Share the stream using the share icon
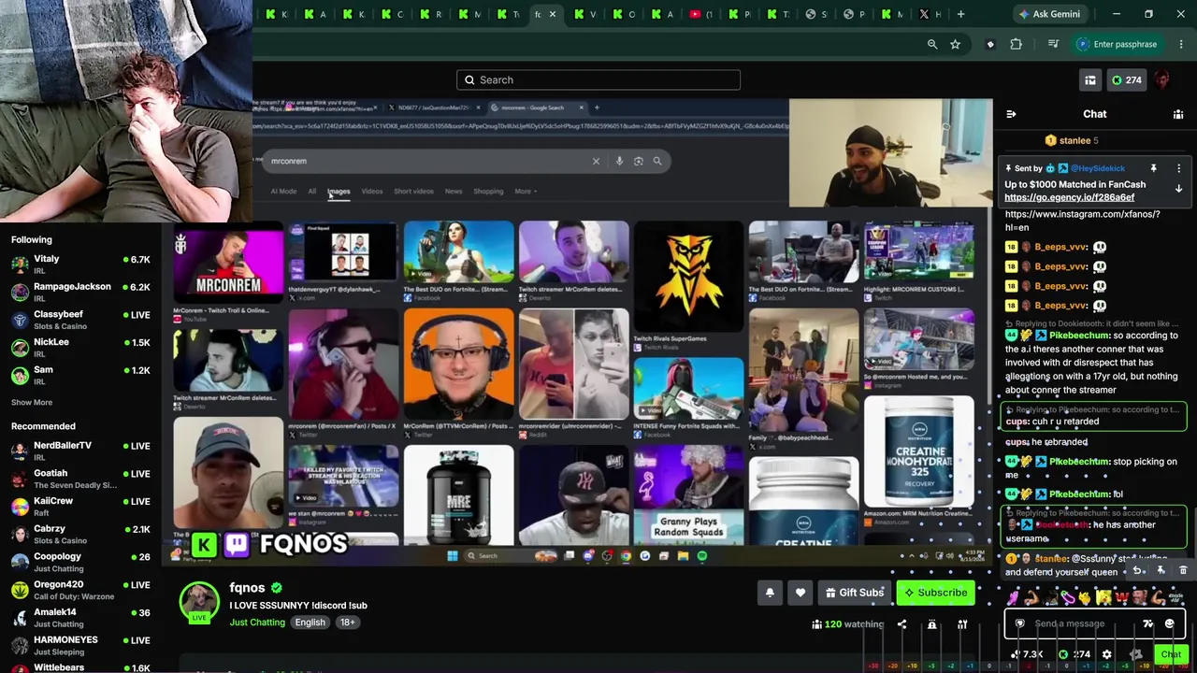Viewport: 1197px width, 673px height. (902, 624)
